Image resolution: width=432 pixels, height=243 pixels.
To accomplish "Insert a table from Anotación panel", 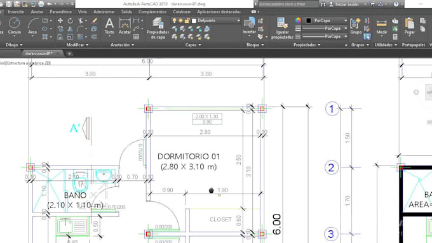I will [136, 37].
